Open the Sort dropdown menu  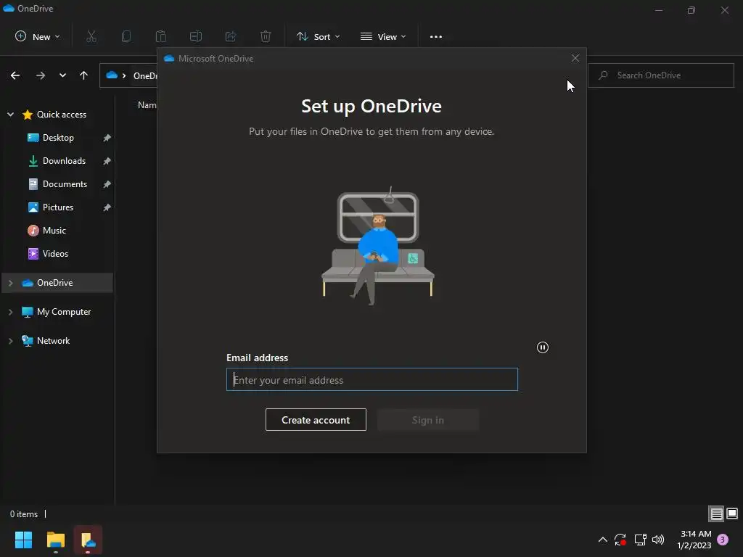point(318,36)
